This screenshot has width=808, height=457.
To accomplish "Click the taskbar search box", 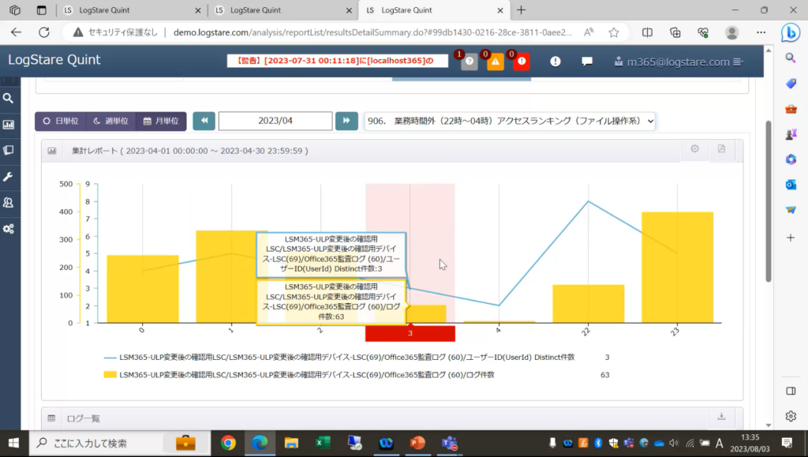I will (x=120, y=443).
